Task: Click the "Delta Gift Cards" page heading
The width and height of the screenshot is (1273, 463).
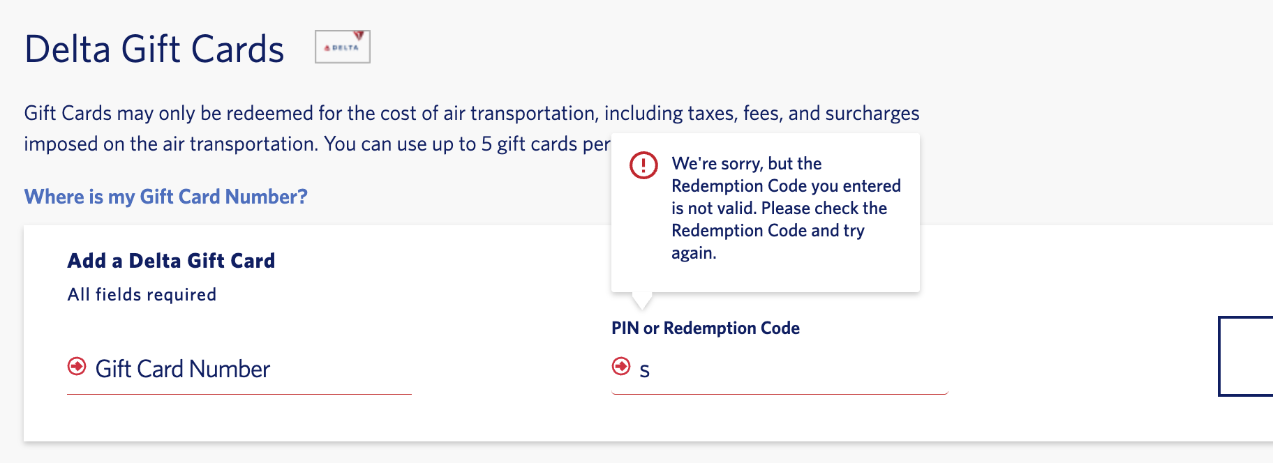Action: click(x=154, y=50)
